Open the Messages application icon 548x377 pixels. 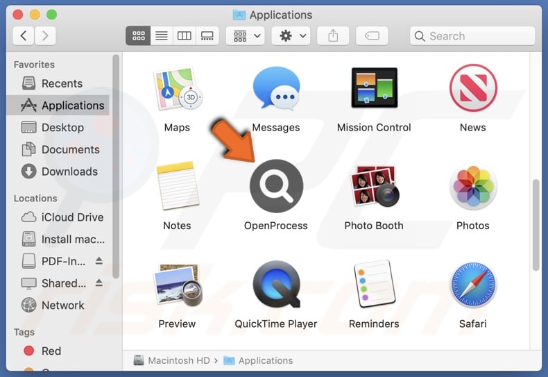click(x=276, y=87)
